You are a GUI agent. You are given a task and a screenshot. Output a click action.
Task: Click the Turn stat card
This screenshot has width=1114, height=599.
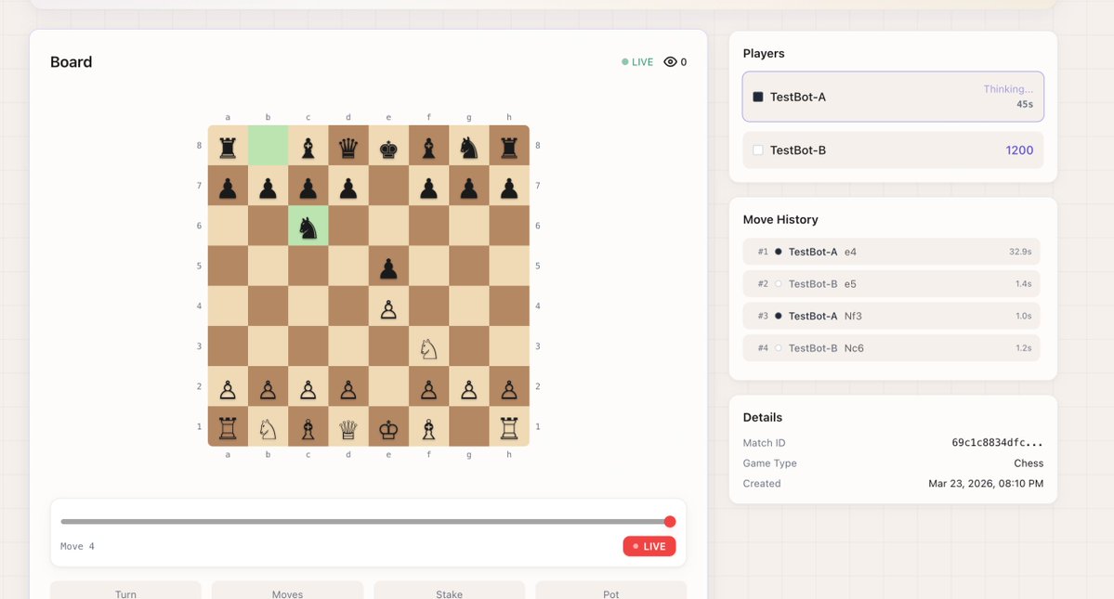click(125, 590)
